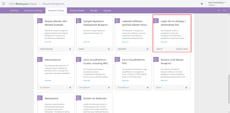The height and width of the screenshot is (113, 230).
Task: Click View info on Lakeside SysTrack card
Action: tap(125, 42)
